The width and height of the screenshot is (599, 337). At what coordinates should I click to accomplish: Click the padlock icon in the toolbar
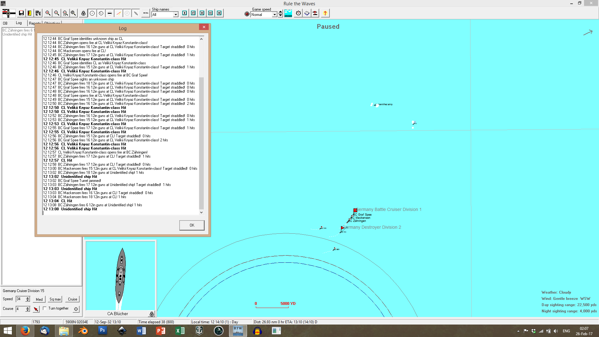[83, 13]
